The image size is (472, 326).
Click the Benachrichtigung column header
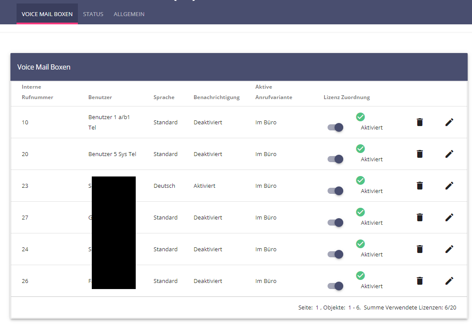click(x=217, y=97)
